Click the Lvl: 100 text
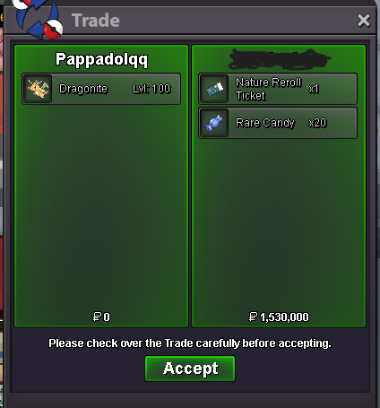380x408 pixels. tap(151, 89)
